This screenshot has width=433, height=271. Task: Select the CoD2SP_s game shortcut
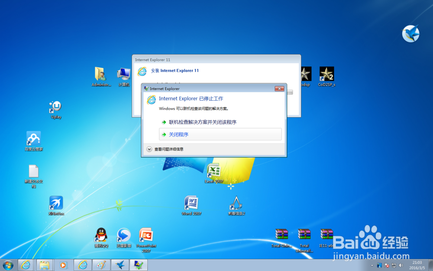pos(326,77)
